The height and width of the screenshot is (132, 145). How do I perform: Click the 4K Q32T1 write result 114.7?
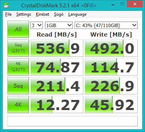point(111,67)
